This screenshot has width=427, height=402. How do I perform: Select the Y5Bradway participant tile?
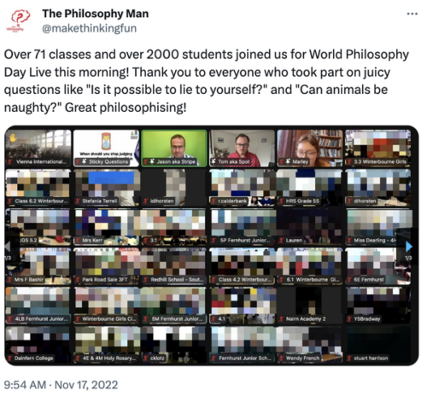pyautogui.click(x=378, y=306)
